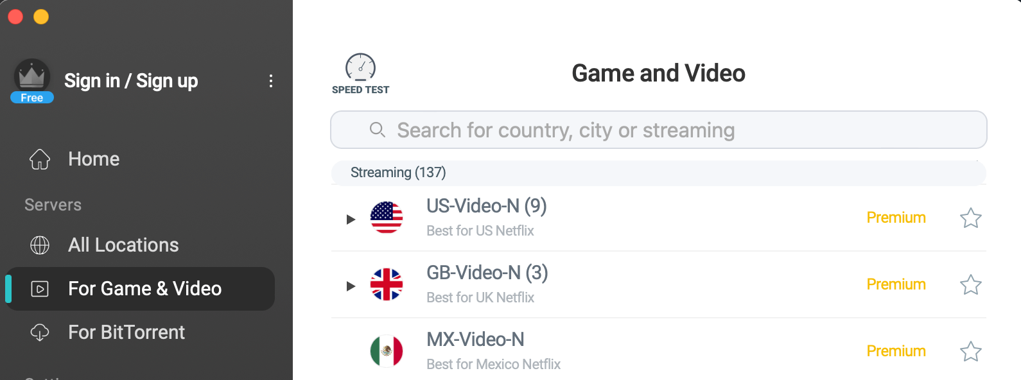Open the three-dot account options menu
The image size is (1021, 380).
[271, 81]
